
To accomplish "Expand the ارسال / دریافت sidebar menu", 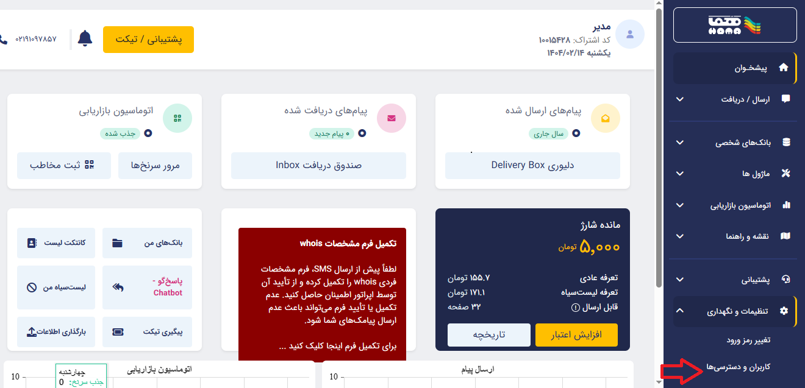I will (735, 99).
